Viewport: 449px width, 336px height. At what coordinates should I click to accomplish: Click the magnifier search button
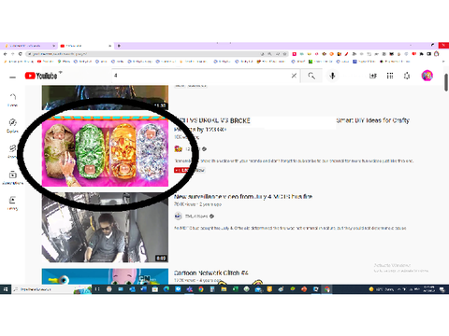point(311,76)
